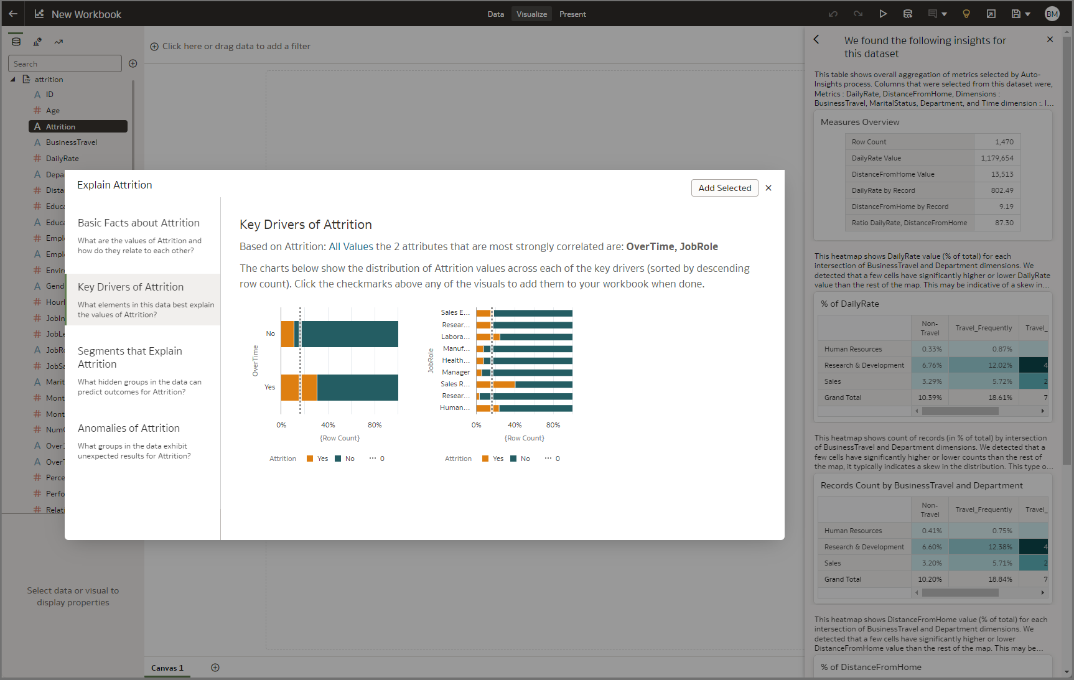Select the Data panel icon
This screenshot has height=680, width=1074.
tap(16, 41)
